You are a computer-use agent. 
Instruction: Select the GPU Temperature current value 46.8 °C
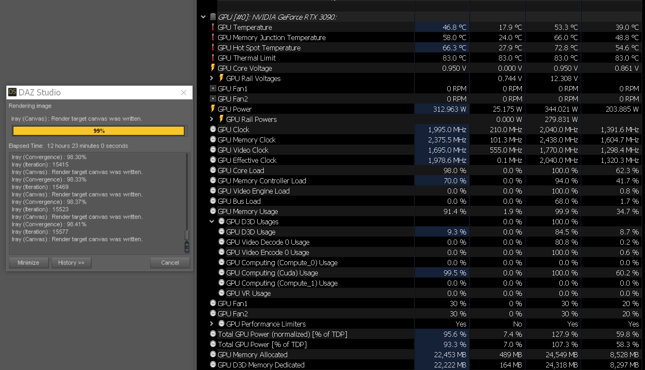(455, 27)
